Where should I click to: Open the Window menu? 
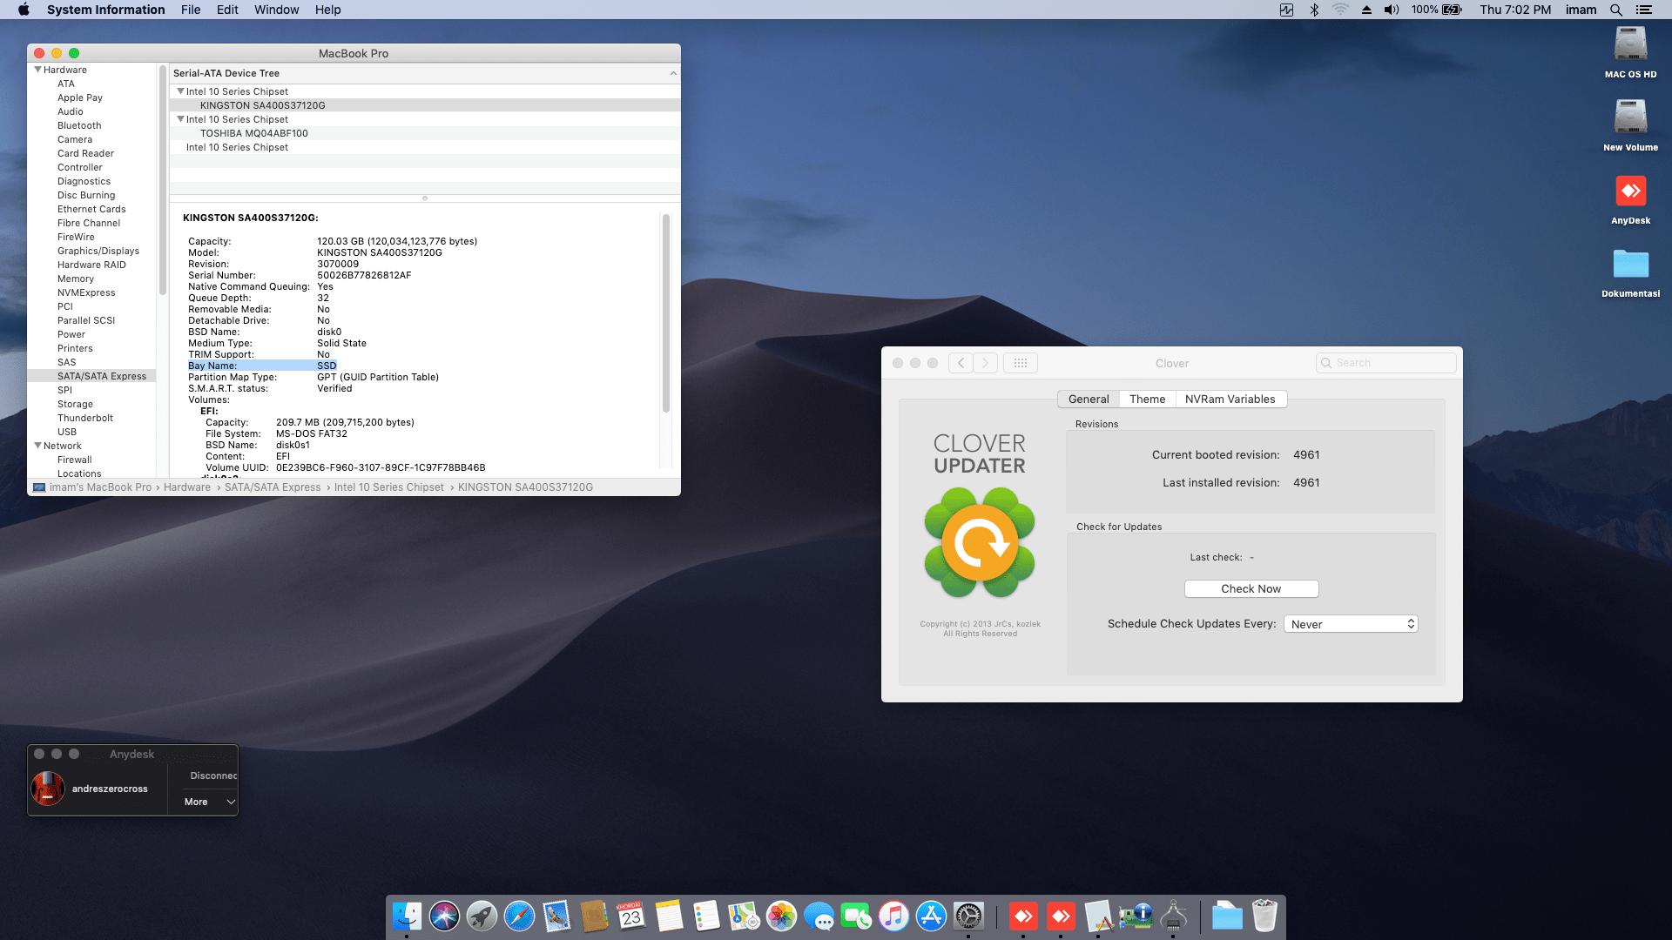(x=276, y=10)
